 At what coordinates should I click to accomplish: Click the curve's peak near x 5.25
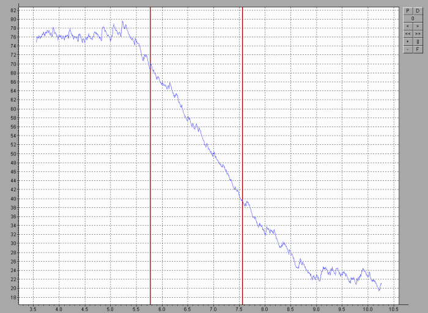click(122, 21)
